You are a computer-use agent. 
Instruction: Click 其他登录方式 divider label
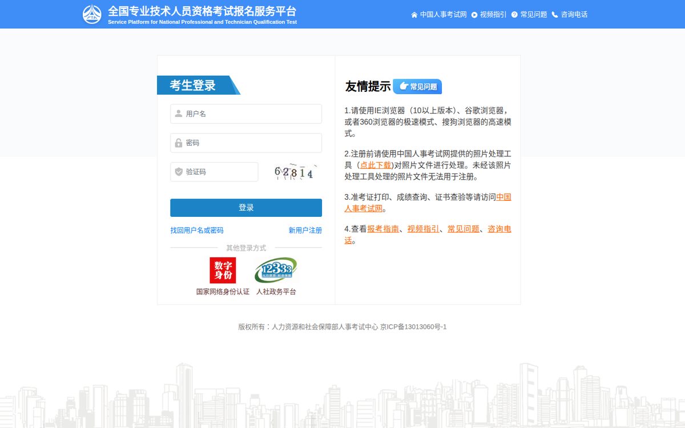246,248
